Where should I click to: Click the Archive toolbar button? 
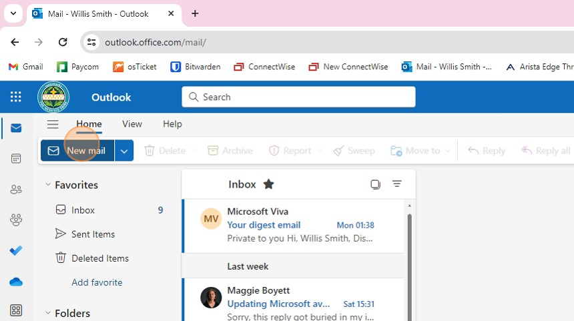(230, 151)
